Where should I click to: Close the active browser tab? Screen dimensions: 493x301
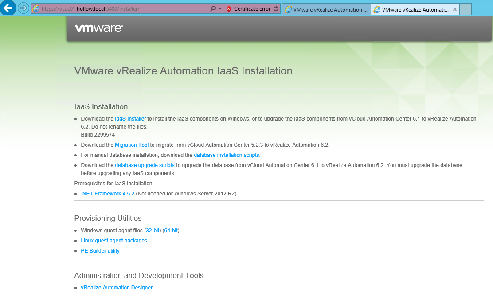click(x=454, y=9)
